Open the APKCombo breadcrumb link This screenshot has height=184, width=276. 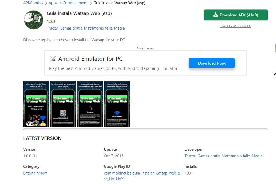pos(33,3)
